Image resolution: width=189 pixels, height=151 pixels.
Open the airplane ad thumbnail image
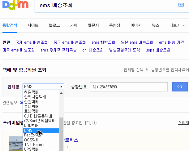click(x=16, y=144)
